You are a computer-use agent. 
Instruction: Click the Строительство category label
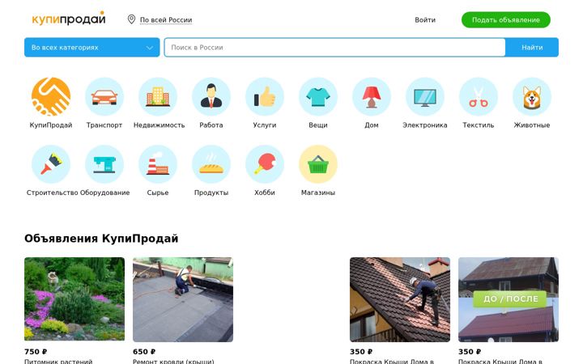[52, 193]
